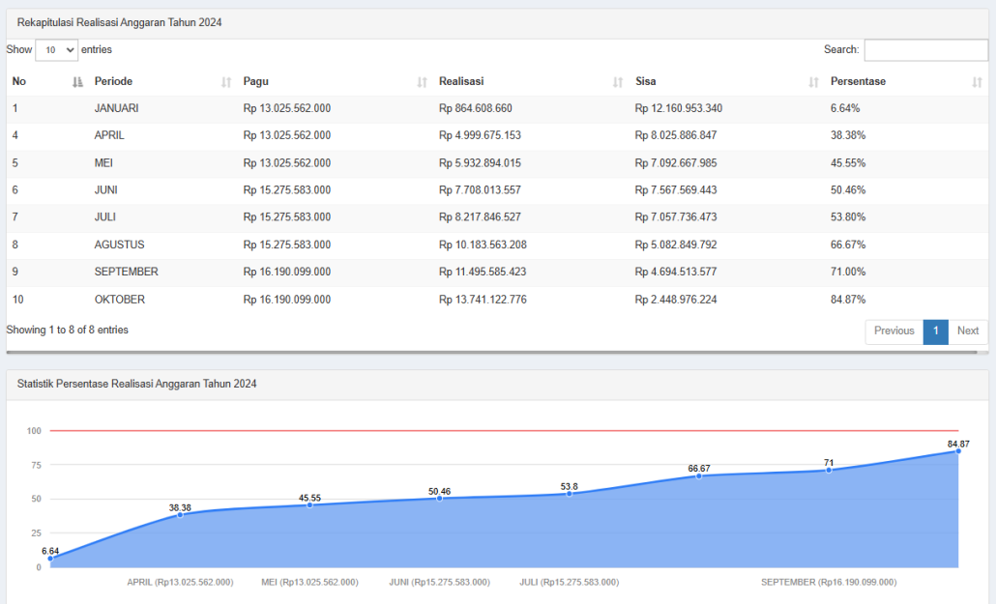Click the 45.55 data point on chart
Viewport: 996px width, 604px height.
coord(309,504)
